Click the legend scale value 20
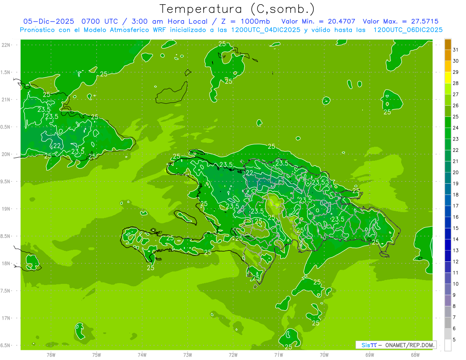This screenshot has height=360, width=466. tap(456, 172)
